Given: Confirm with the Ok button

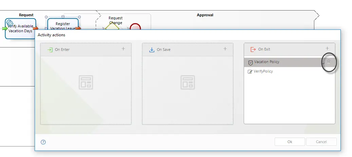Looking at the screenshot, I should pos(290,142).
